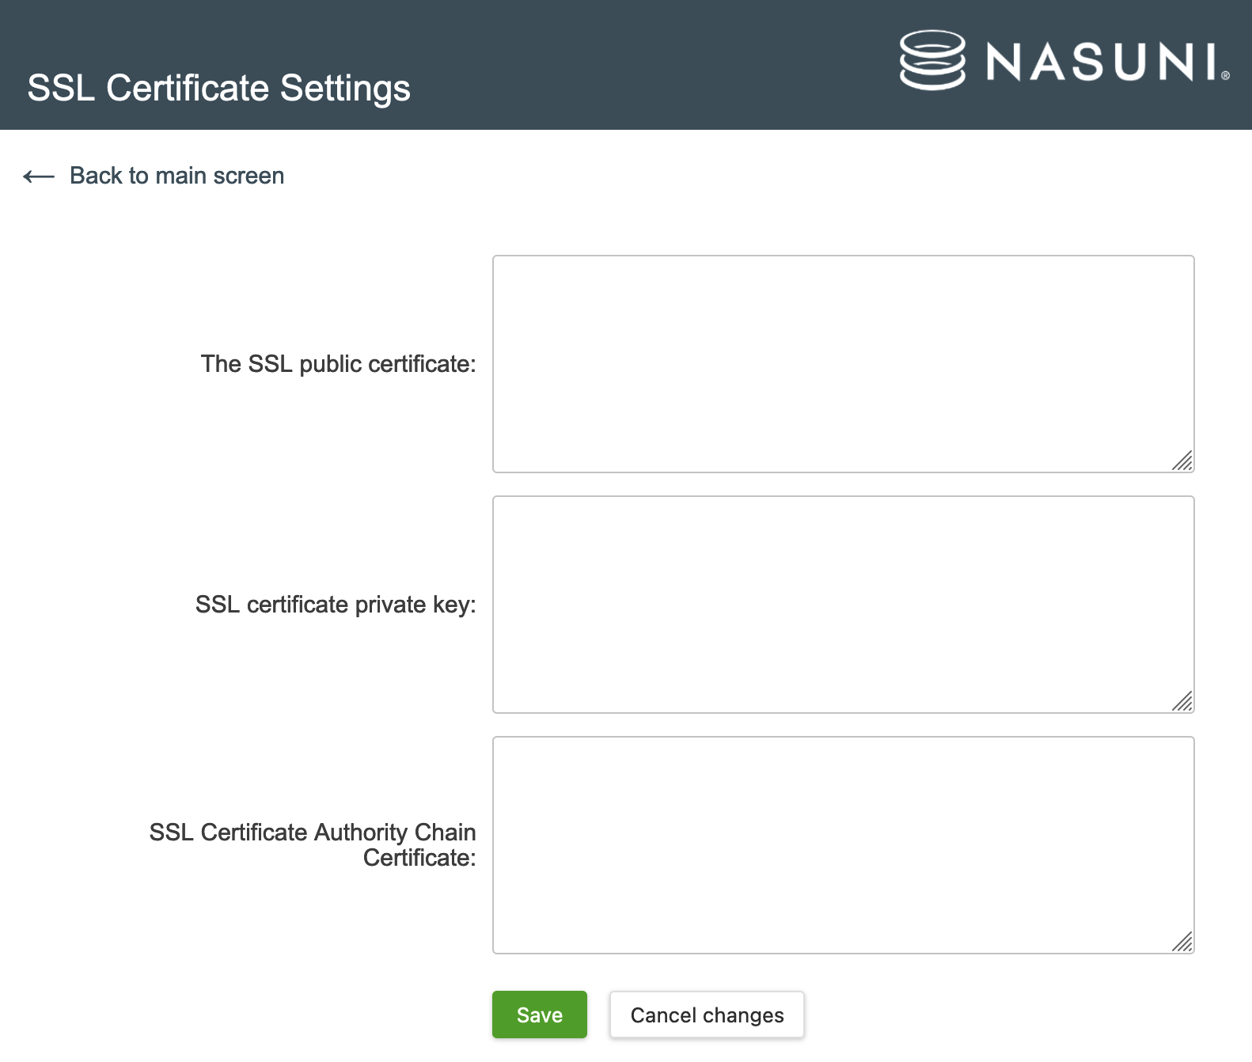Click the "Certificate:" second line of chain label
The width and height of the screenshot is (1252, 1062).
click(x=419, y=858)
